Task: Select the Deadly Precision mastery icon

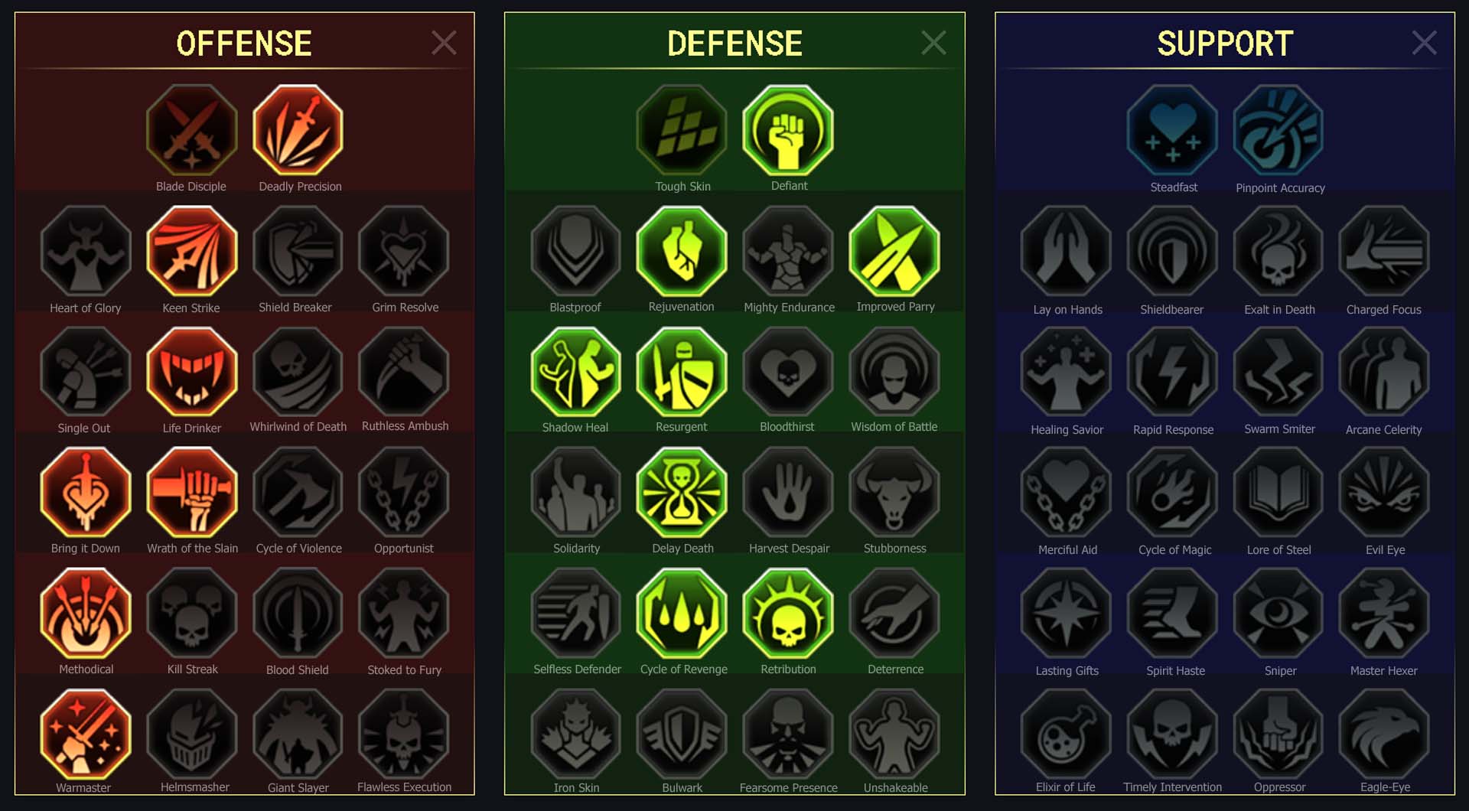Action: tap(298, 130)
